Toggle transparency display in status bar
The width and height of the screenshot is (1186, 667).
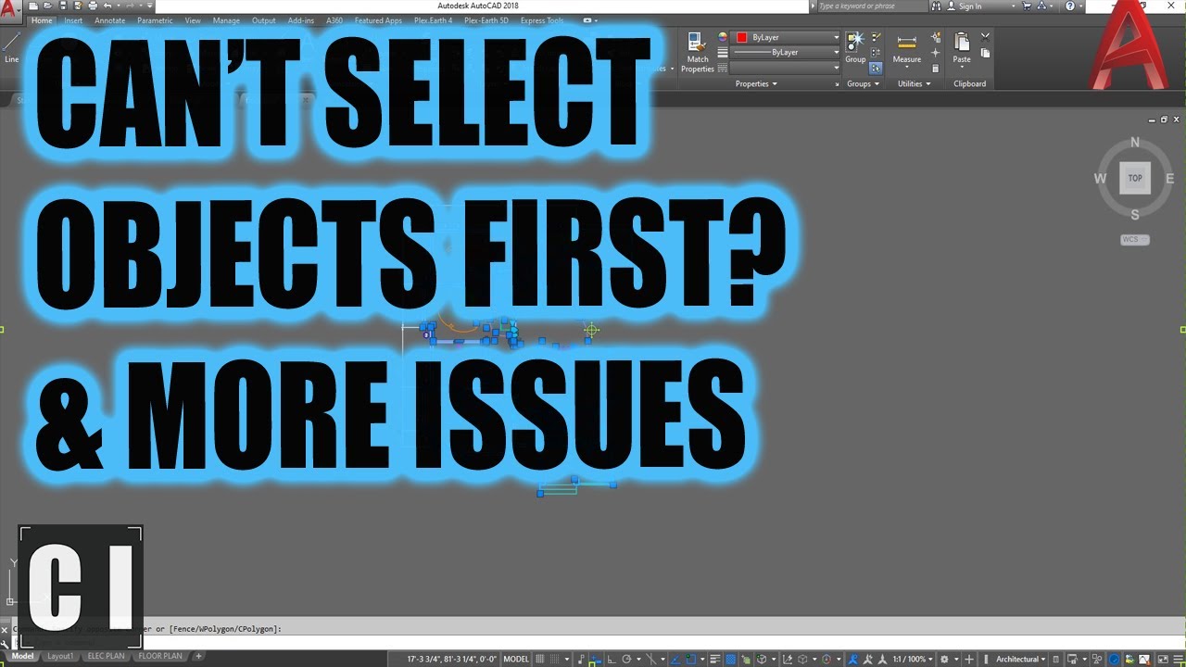(730, 660)
